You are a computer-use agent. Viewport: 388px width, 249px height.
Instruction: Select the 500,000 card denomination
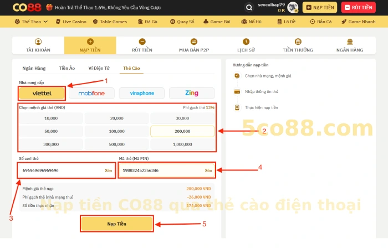pyautogui.click(x=117, y=144)
